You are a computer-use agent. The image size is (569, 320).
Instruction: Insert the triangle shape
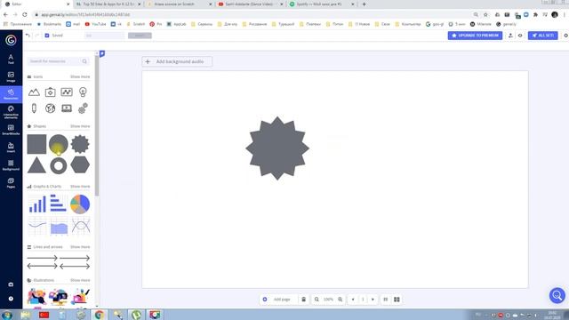point(36,165)
